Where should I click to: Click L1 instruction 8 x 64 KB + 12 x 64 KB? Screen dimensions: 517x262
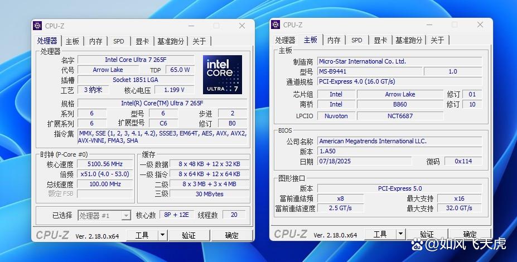tap(209, 174)
